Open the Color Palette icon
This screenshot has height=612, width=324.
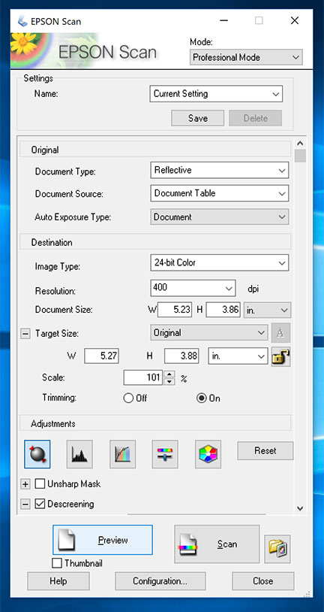[208, 454]
